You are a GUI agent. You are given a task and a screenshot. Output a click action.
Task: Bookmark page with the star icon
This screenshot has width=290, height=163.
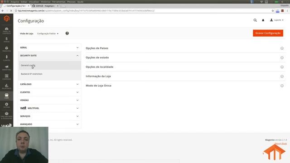tap(273, 11)
